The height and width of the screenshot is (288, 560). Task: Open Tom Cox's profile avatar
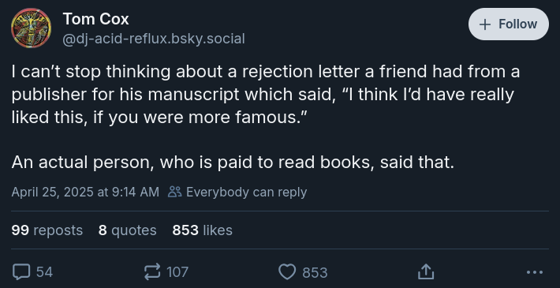pos(31,28)
